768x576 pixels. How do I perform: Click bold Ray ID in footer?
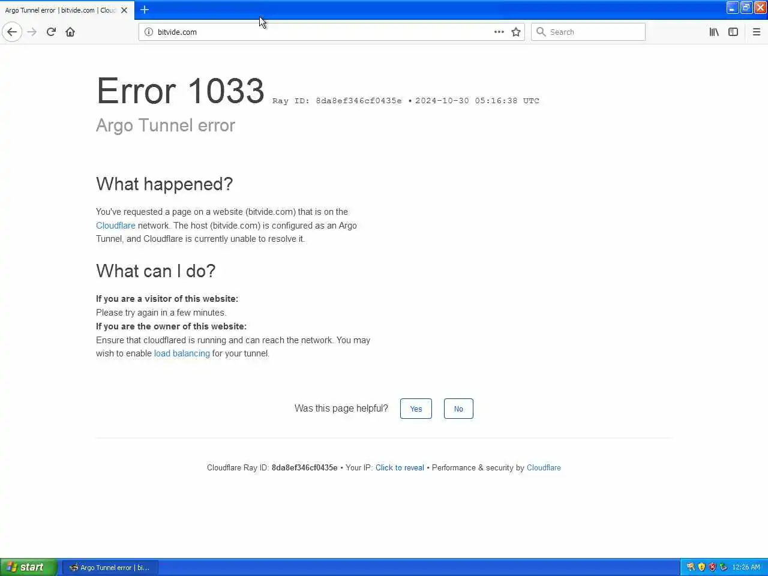pyautogui.click(x=304, y=468)
